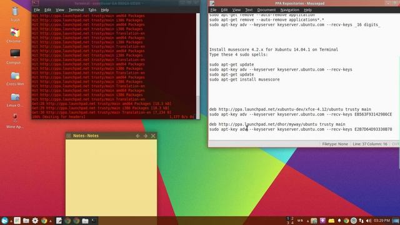Switch to workspace 4 in the pager
The width and height of the screenshot is (400, 225).
click(292, 222)
